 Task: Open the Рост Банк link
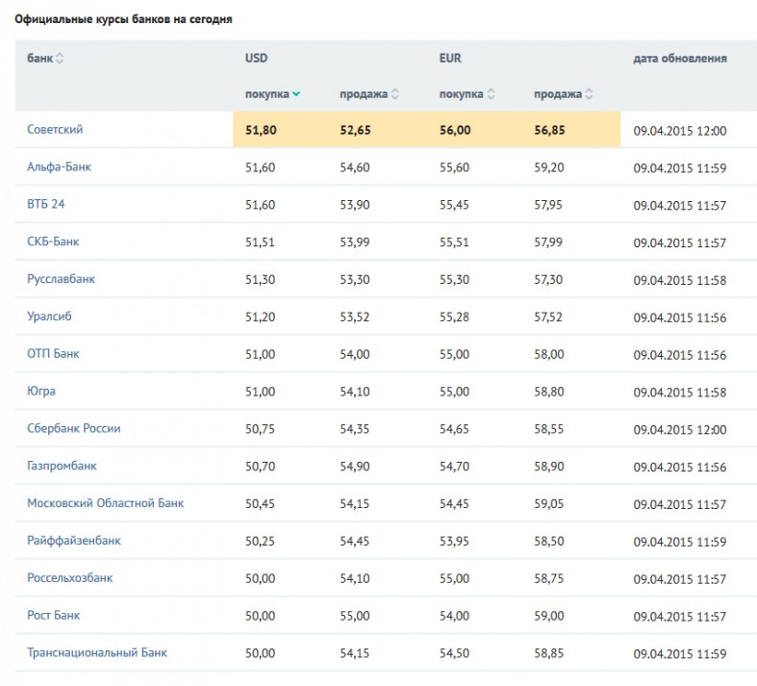click(54, 616)
